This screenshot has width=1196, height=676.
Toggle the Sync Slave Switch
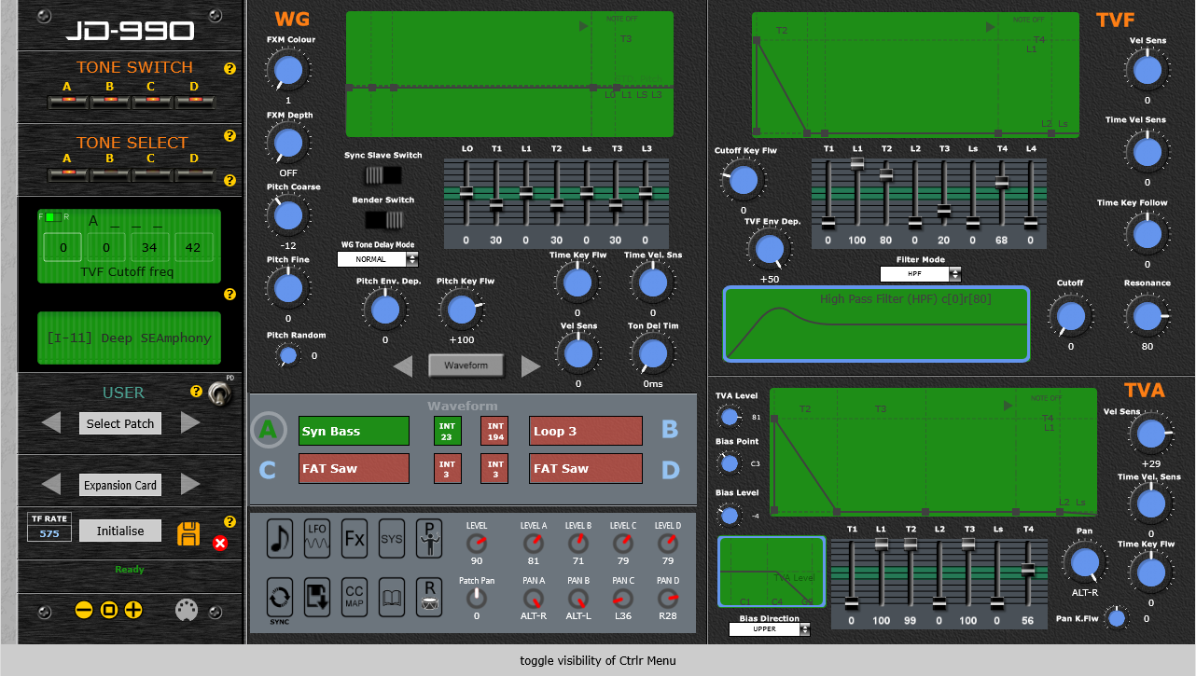coord(382,174)
